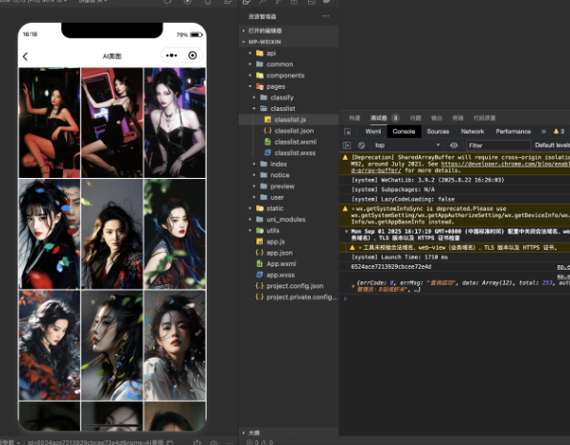Viewport: 570px width, 445px height.
Task: Open the first photo in the top row
Action: click(50, 122)
